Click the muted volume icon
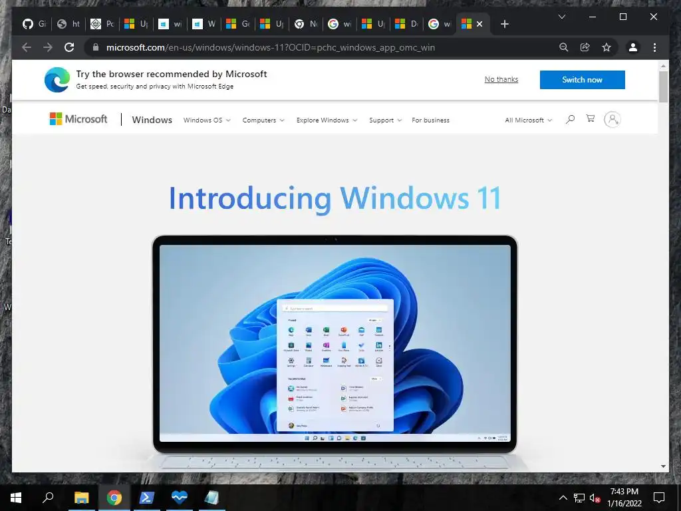 pyautogui.click(x=595, y=498)
